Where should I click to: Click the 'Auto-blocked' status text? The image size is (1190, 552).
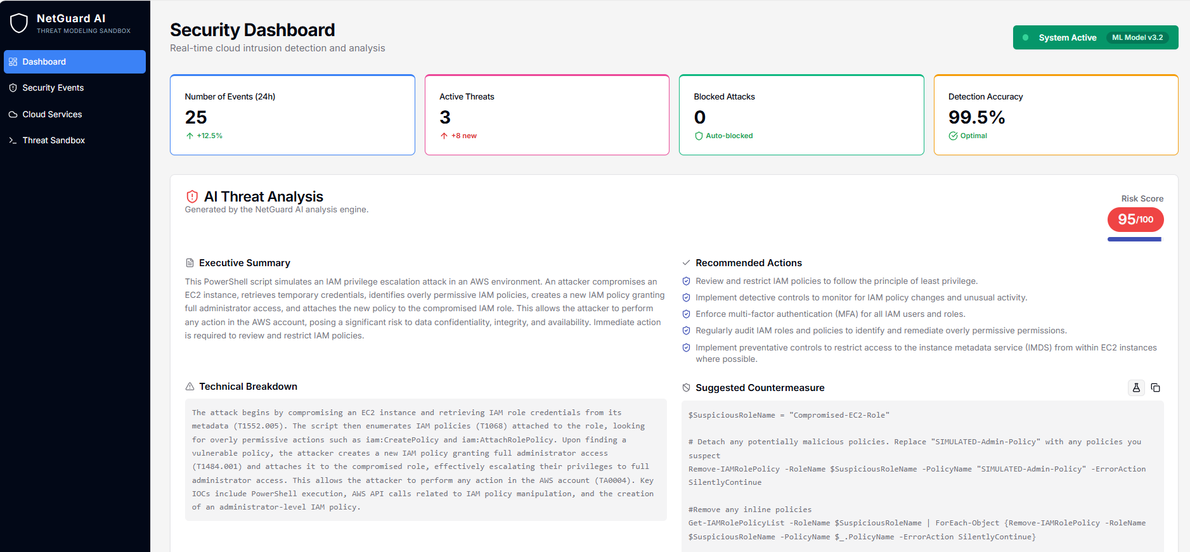(729, 136)
